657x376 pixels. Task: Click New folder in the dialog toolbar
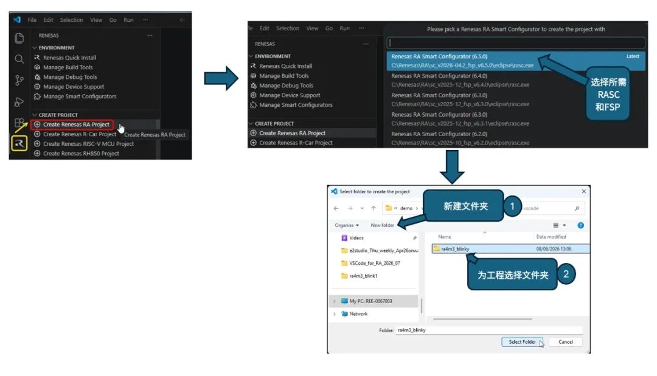pos(382,225)
